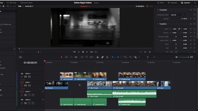
Task: Click the blue Marker icon
Action: [118, 57]
